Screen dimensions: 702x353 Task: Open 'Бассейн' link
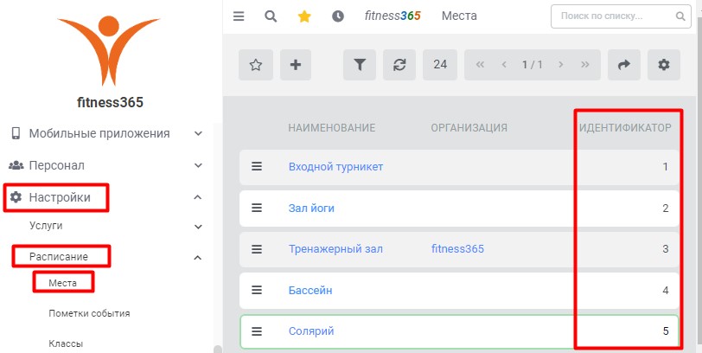[310, 291]
